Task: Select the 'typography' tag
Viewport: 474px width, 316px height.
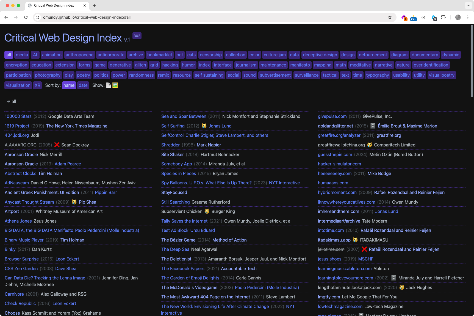Action: [x=378, y=75]
